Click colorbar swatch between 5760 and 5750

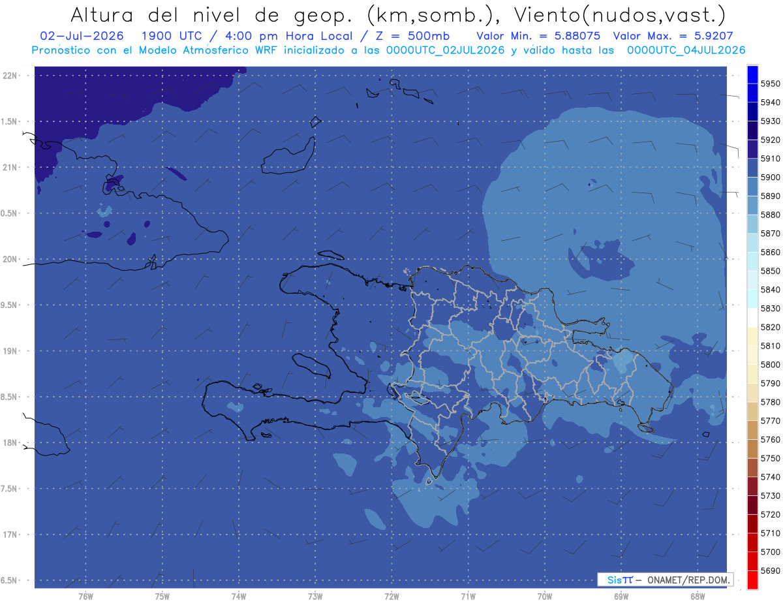pos(752,448)
